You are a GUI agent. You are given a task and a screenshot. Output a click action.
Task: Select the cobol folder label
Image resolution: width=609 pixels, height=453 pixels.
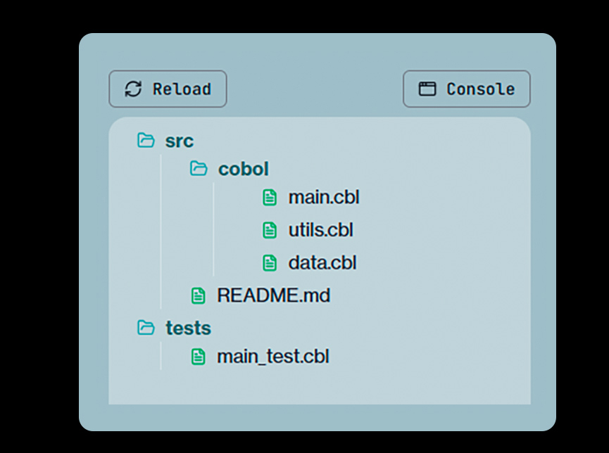[x=244, y=169]
